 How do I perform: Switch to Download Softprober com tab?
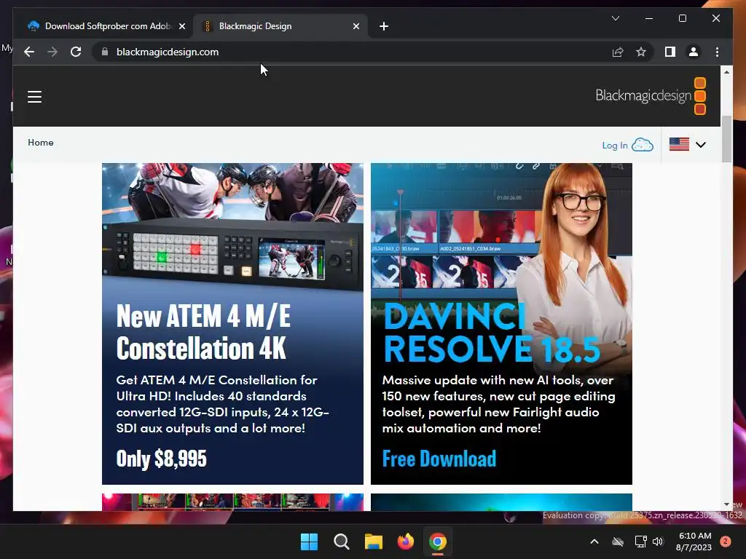click(x=106, y=26)
